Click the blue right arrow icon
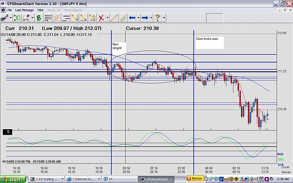Viewport: 293px width, 183px height. (145, 18)
